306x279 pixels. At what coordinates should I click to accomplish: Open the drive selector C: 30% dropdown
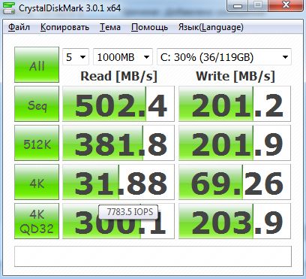224,57
